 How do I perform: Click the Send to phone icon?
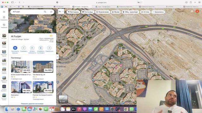tap(41, 48)
